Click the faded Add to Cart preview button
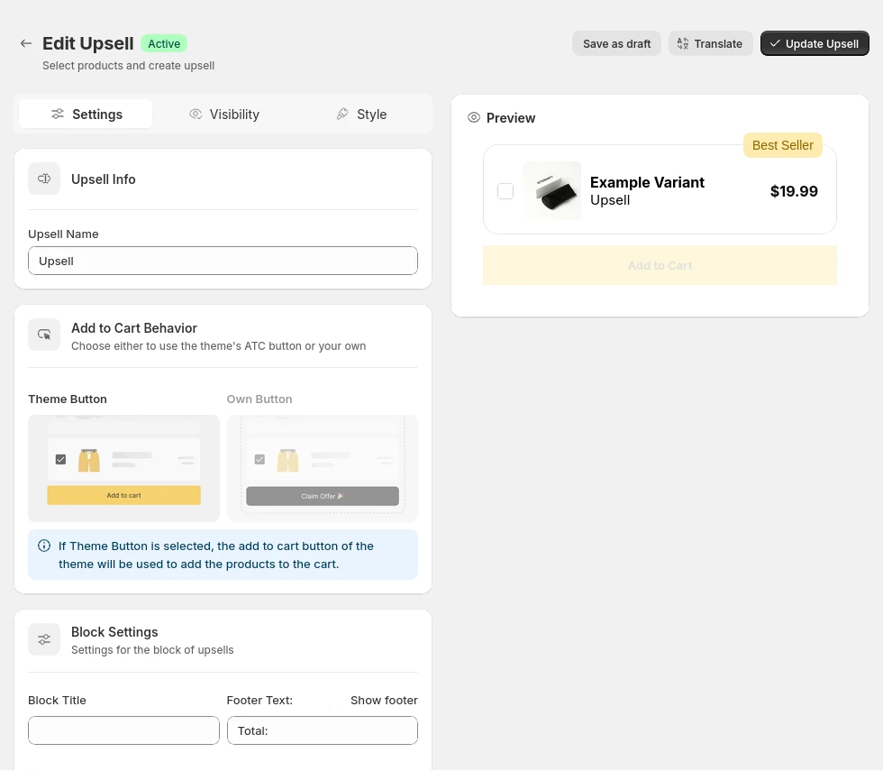Screen dimensions: 883x771 pyautogui.click(x=660, y=265)
